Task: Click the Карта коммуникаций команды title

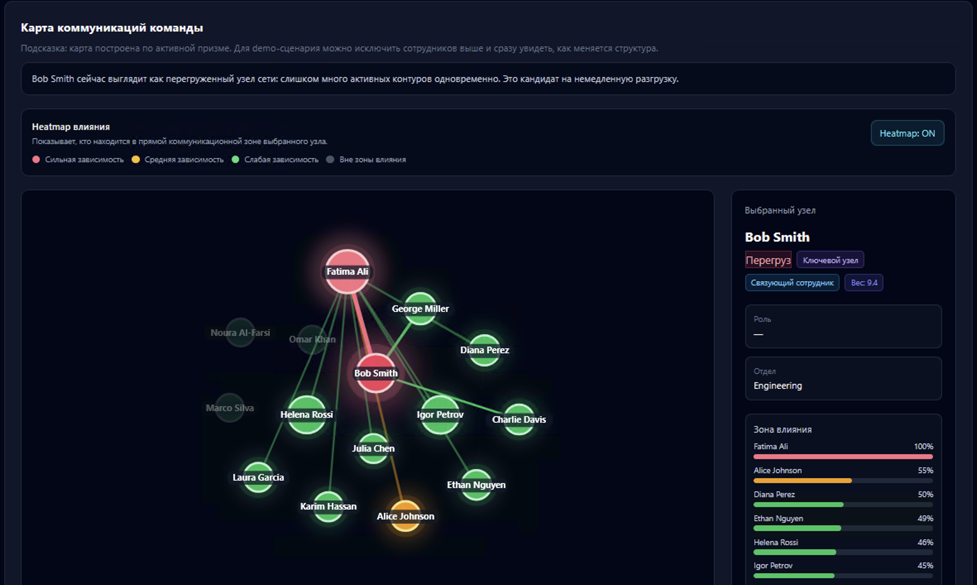Action: click(x=112, y=28)
